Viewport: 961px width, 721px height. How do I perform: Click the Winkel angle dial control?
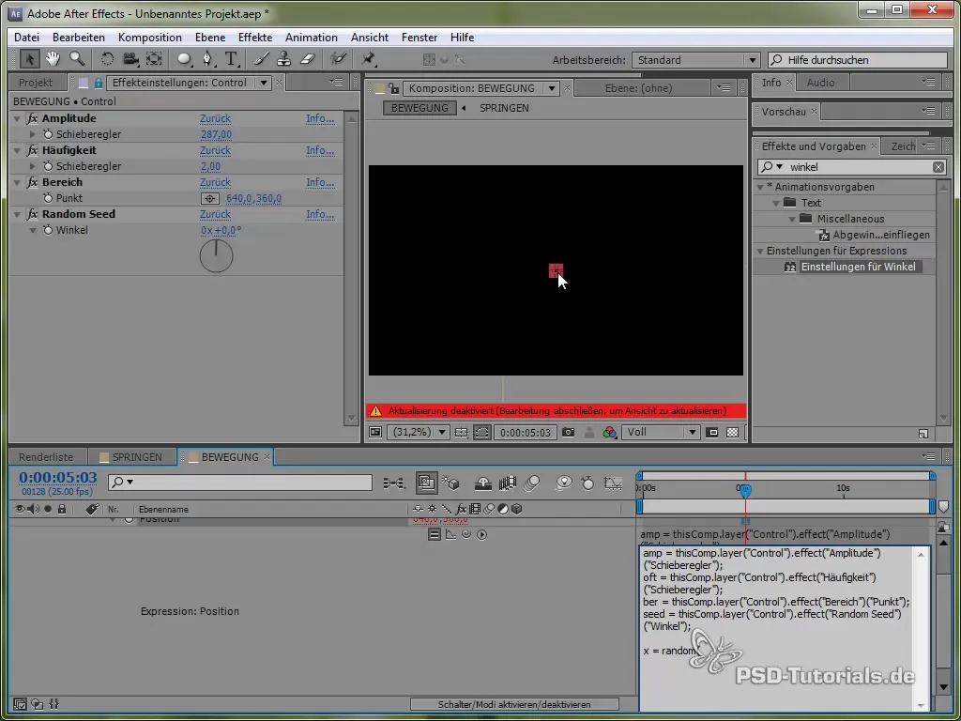[216, 256]
